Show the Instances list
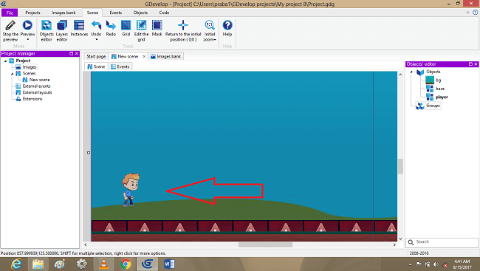This screenshot has width=480, height=271. 79,28
